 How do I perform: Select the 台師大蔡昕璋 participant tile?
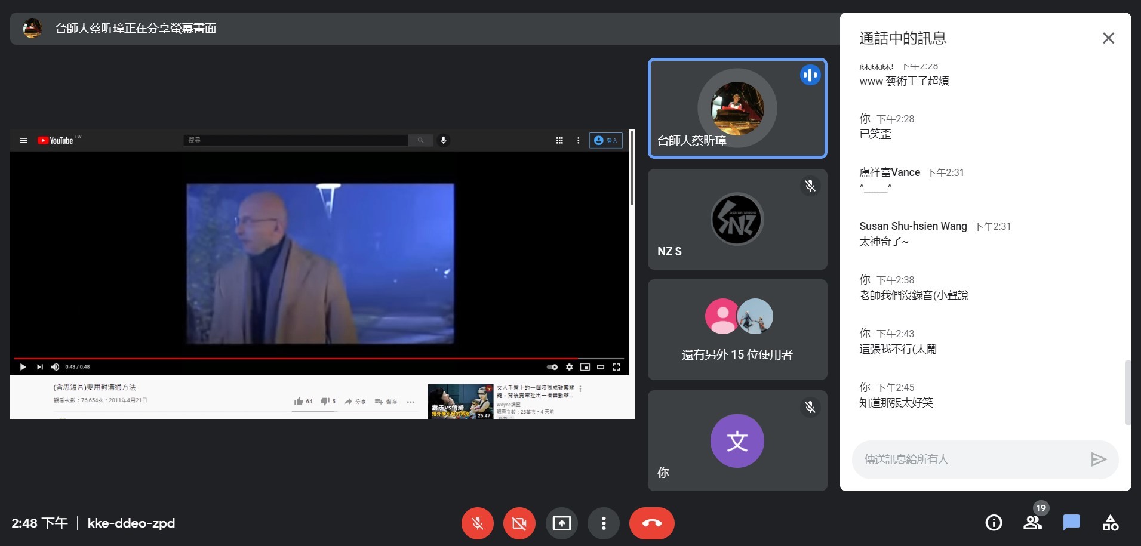[x=737, y=108]
